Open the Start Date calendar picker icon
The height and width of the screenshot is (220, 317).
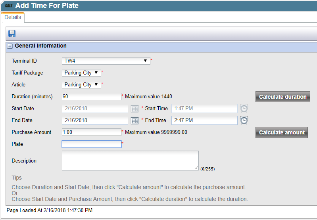(134, 109)
